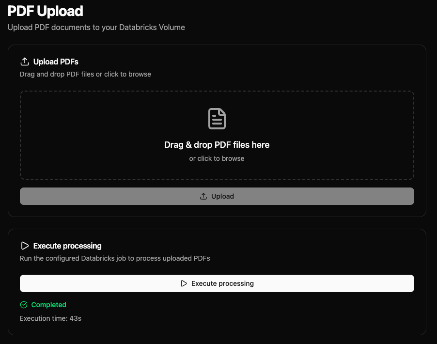Click the "PDF Upload" page title

point(45,11)
